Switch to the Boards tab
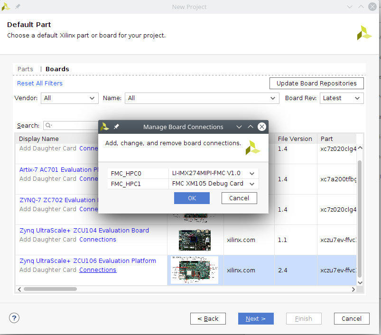 coord(57,69)
